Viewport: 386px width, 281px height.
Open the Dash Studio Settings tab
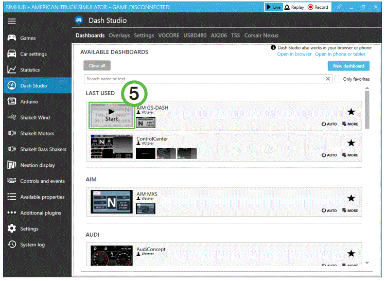pyautogui.click(x=144, y=36)
